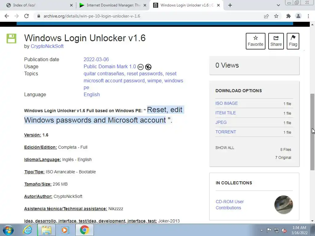
Task: Click the Share button
Action: [276, 41]
